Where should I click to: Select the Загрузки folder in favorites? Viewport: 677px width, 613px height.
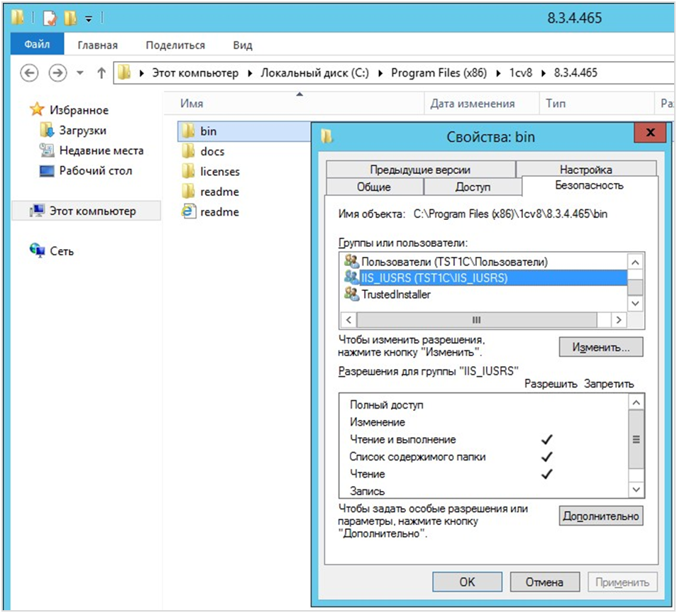[x=47, y=131]
